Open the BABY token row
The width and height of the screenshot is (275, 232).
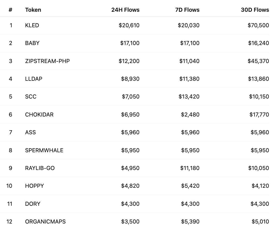click(x=32, y=43)
